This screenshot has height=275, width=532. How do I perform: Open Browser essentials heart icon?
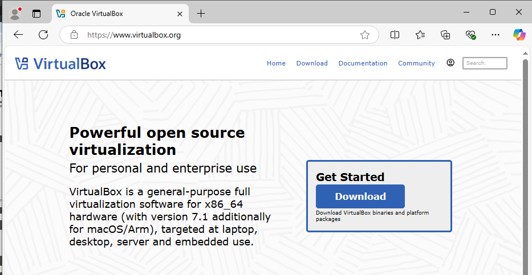(x=470, y=35)
